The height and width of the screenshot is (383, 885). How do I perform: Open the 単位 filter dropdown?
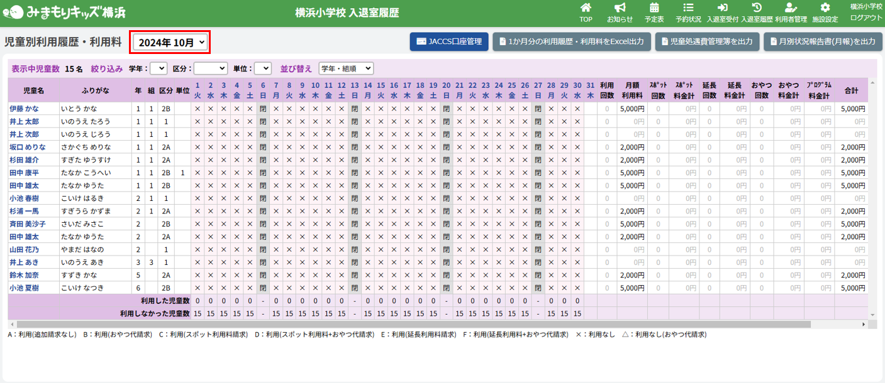(262, 68)
